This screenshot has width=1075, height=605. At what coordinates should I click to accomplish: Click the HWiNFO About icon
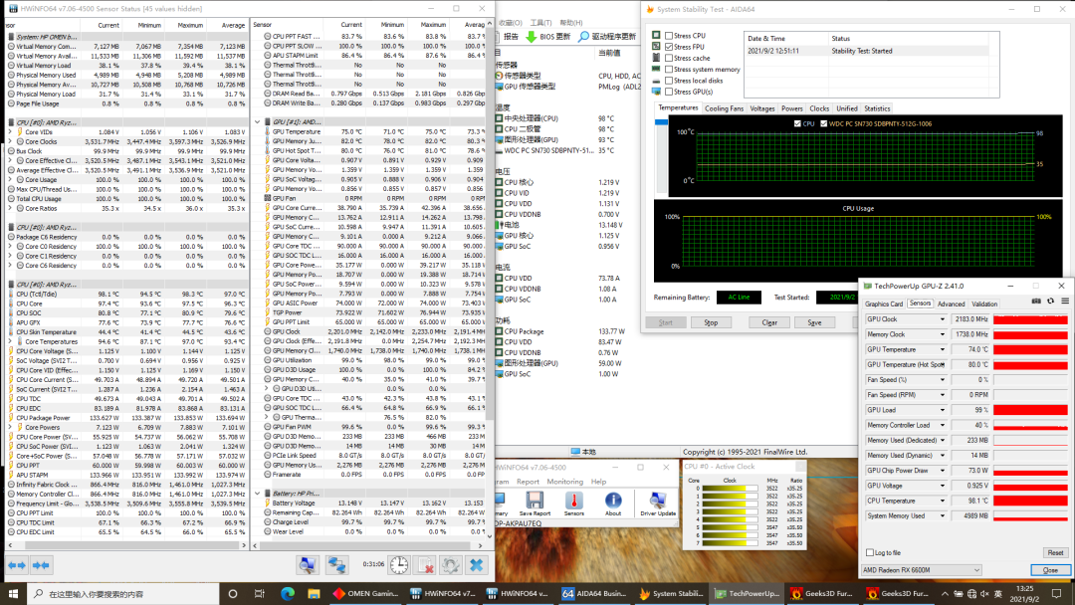coord(613,502)
